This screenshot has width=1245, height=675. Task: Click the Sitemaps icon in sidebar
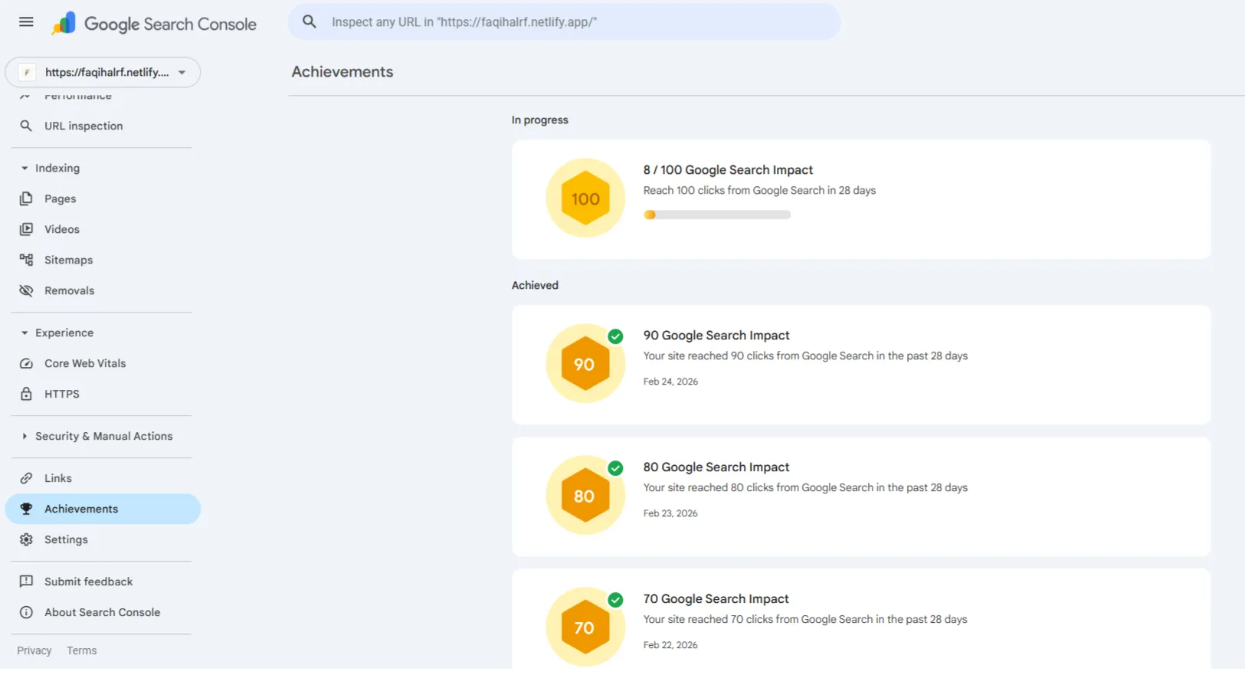pos(26,260)
